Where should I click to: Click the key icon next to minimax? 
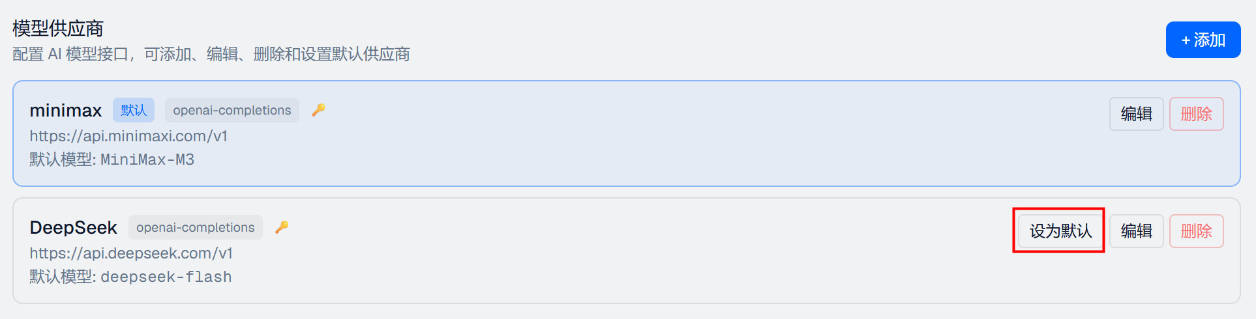[x=318, y=110]
